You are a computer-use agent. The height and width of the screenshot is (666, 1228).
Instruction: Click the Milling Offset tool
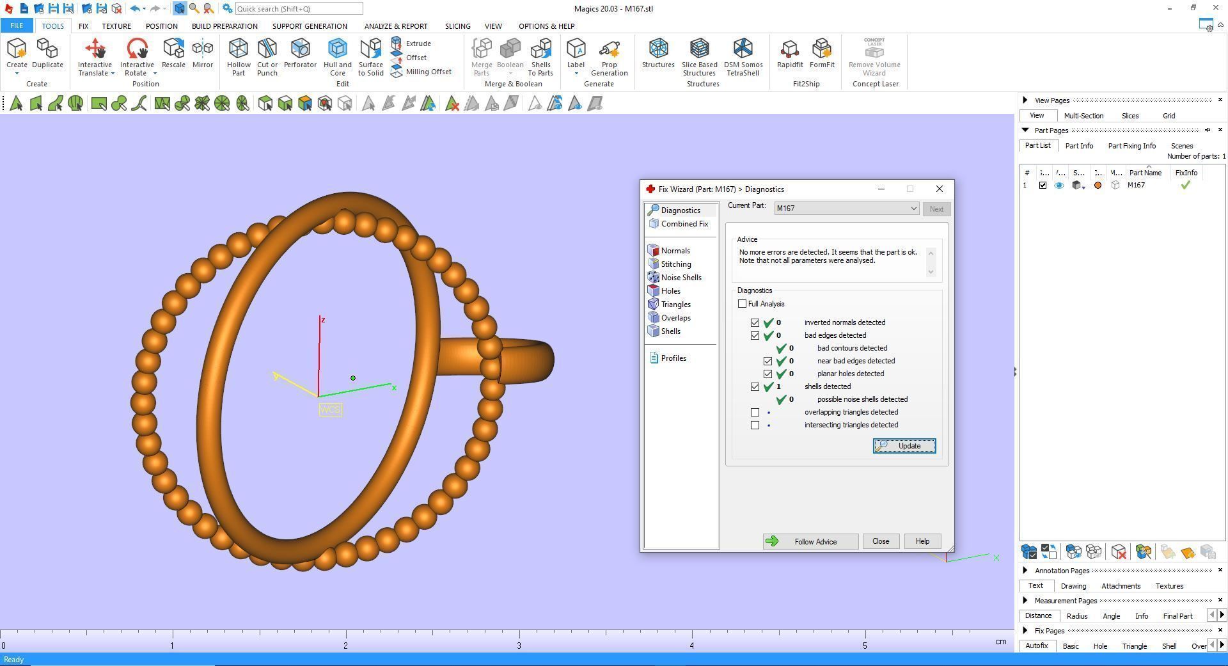[421, 72]
